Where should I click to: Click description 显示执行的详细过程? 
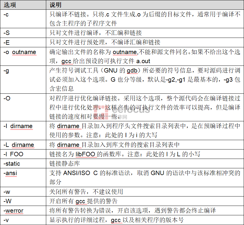pyautogui.click(x=145, y=220)
